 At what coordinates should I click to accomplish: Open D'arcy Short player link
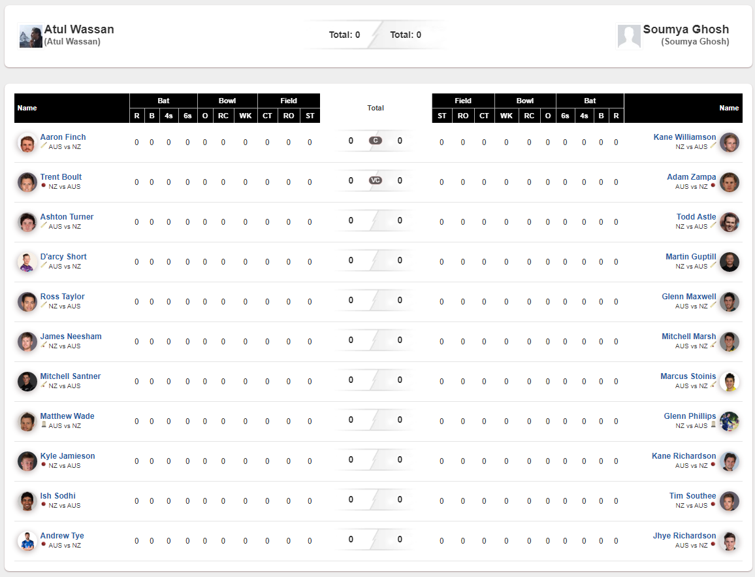click(63, 257)
